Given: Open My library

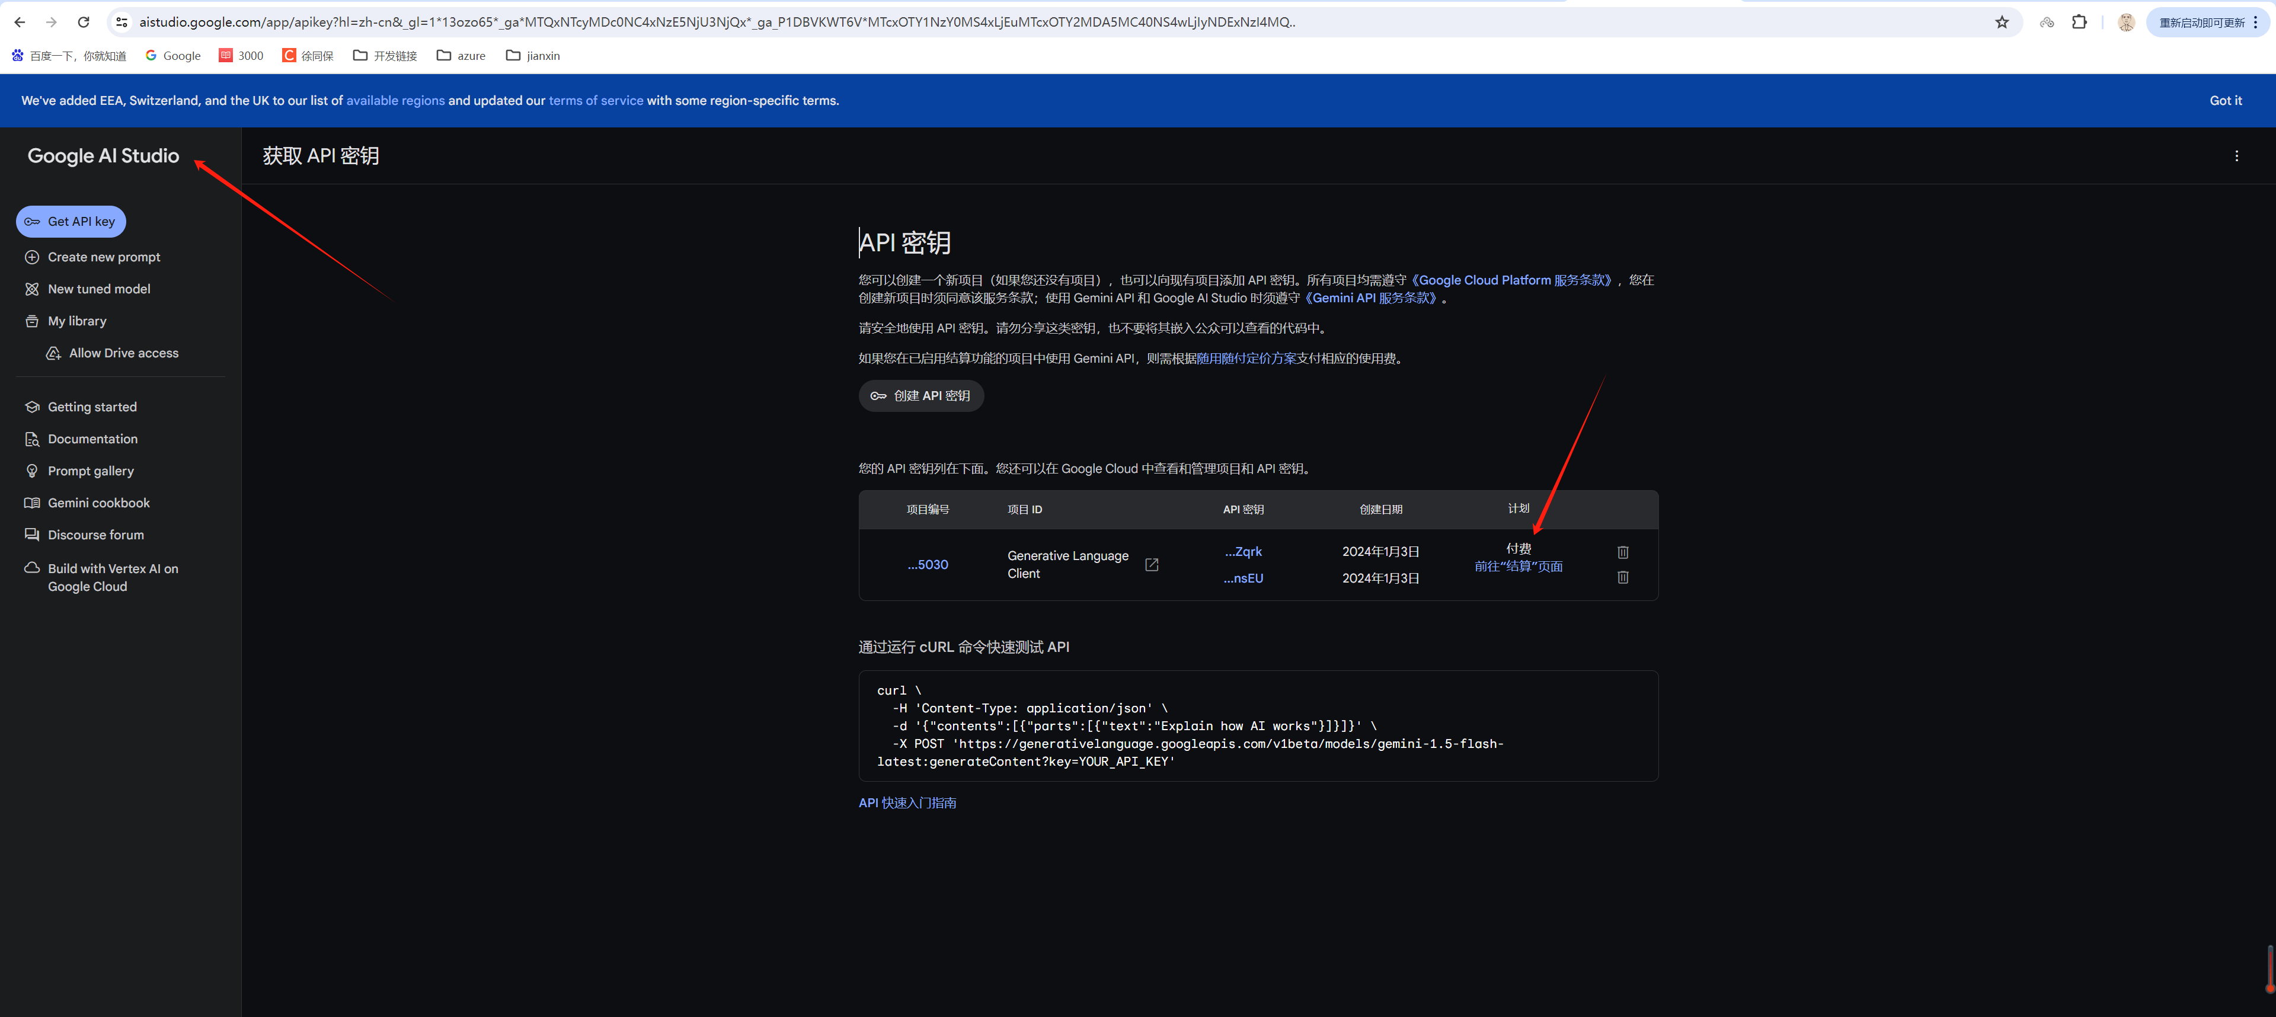Looking at the screenshot, I should [76, 320].
